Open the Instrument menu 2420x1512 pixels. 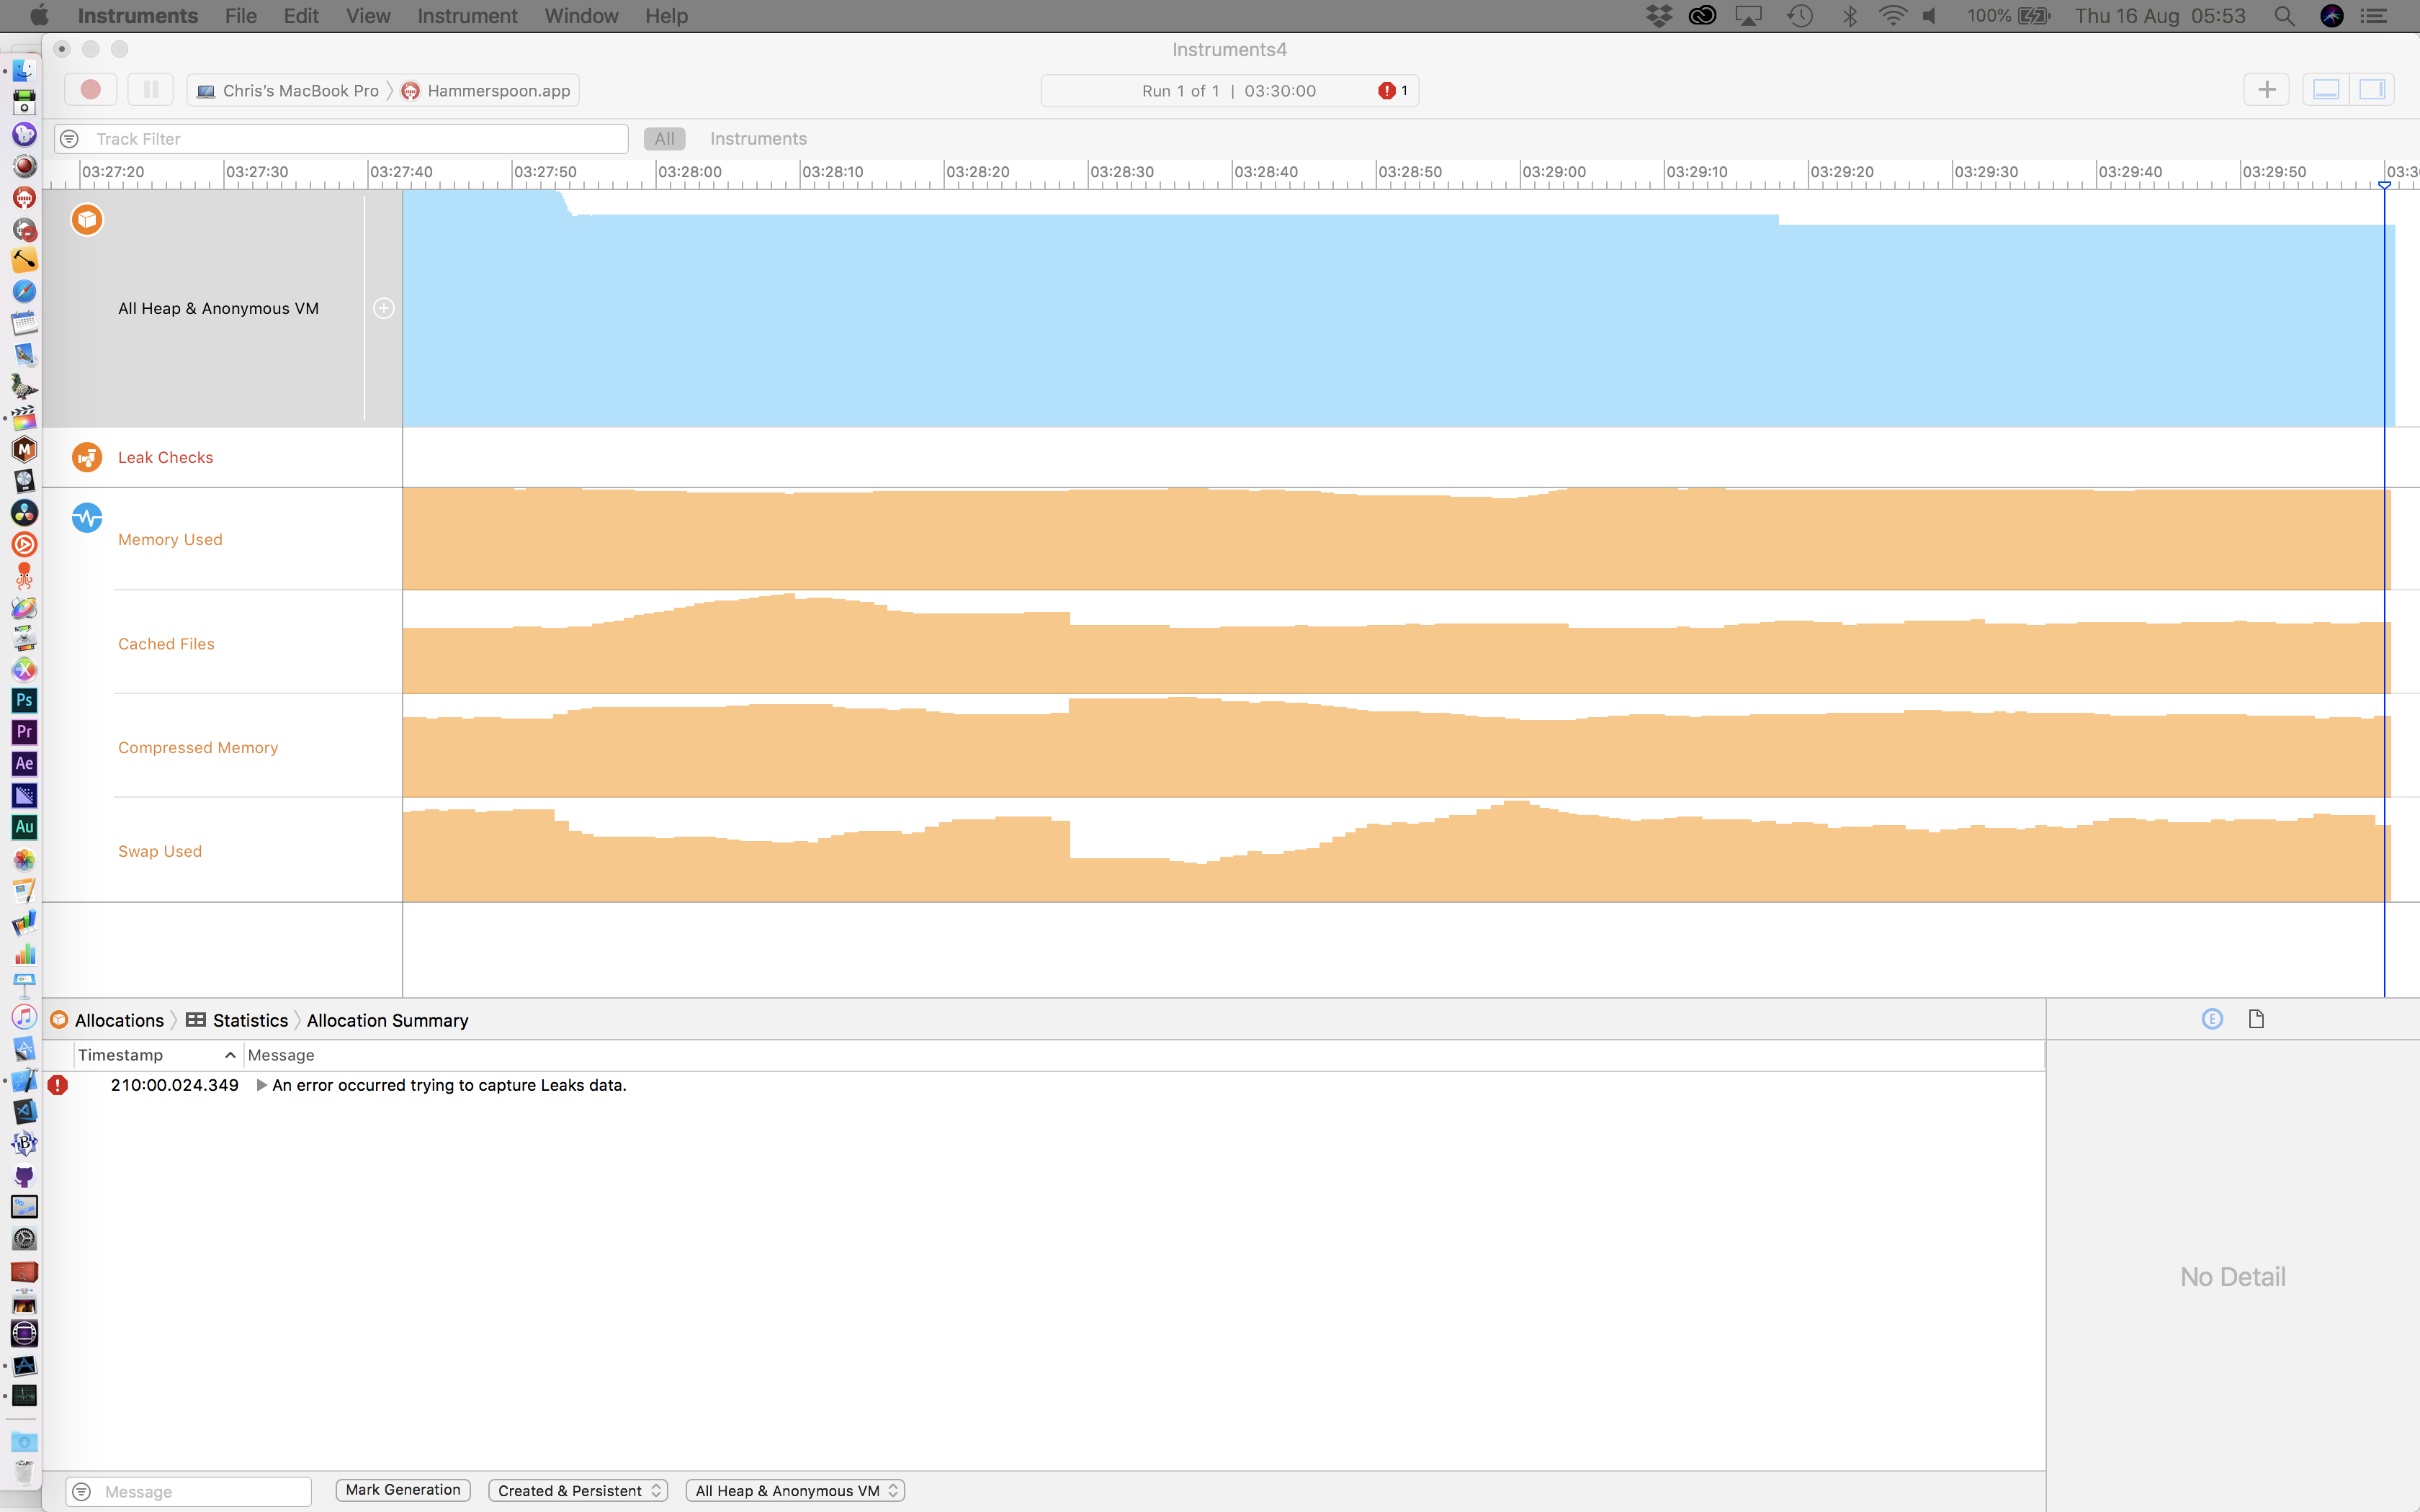coord(467,16)
